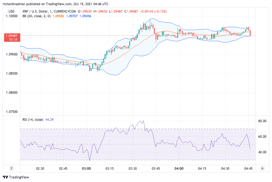The height and width of the screenshot is (182, 272).
Task: Click the 80.00 level on RSI scale
Action: 262,121
